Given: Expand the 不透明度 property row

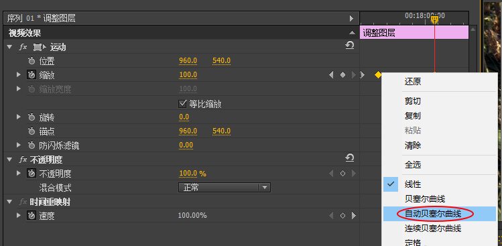Looking at the screenshot, I should coord(19,174).
